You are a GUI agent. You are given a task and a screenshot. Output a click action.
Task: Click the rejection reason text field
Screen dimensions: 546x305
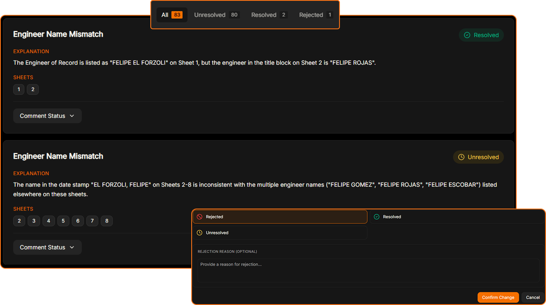point(368,270)
